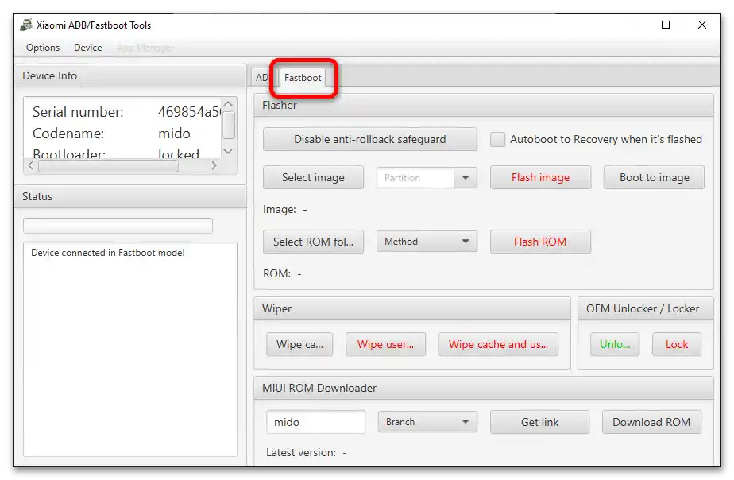Click the Select ROM folder button
The height and width of the screenshot is (480, 734).
point(313,242)
